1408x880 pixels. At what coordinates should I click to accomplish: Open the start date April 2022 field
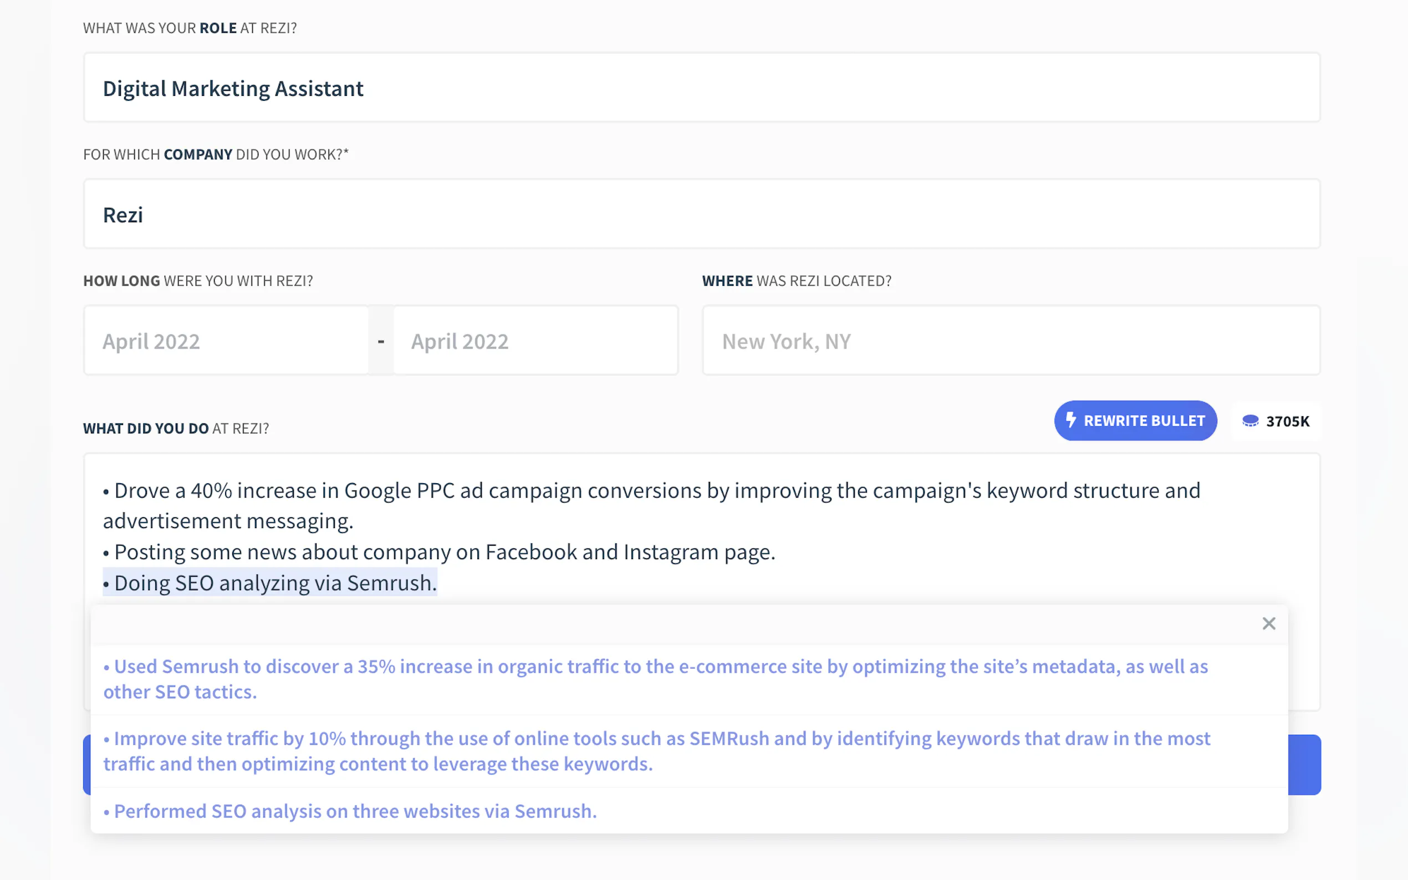coord(226,341)
